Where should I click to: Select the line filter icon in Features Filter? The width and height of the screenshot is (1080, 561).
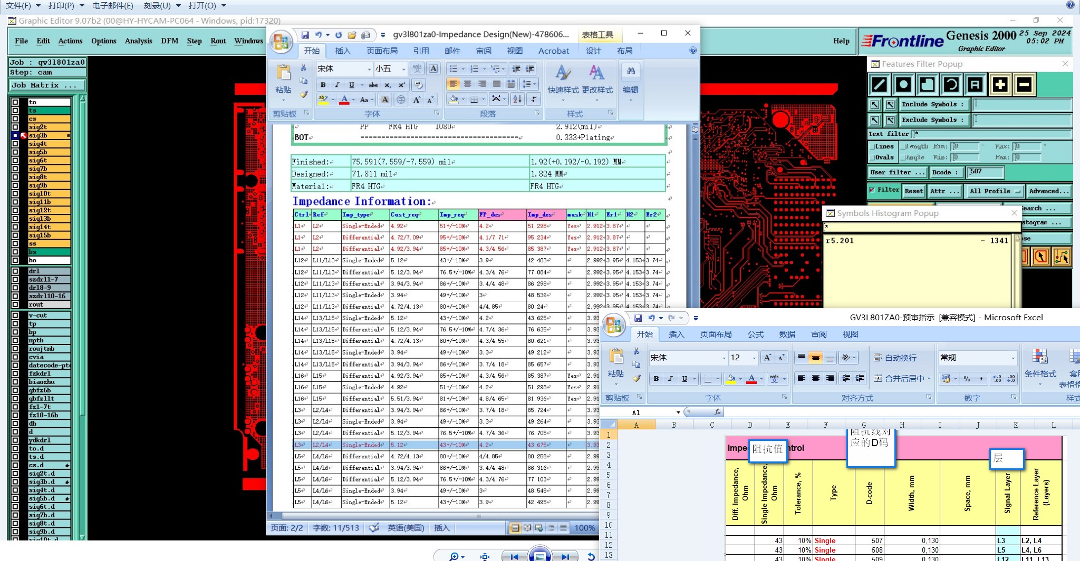click(879, 84)
